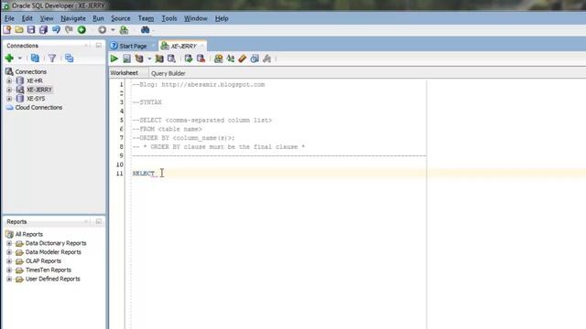Open the Run menu
This screenshot has width=586, height=329.
click(x=98, y=18)
